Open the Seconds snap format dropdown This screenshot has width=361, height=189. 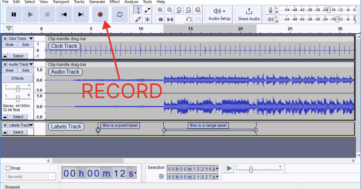[x=30, y=177]
